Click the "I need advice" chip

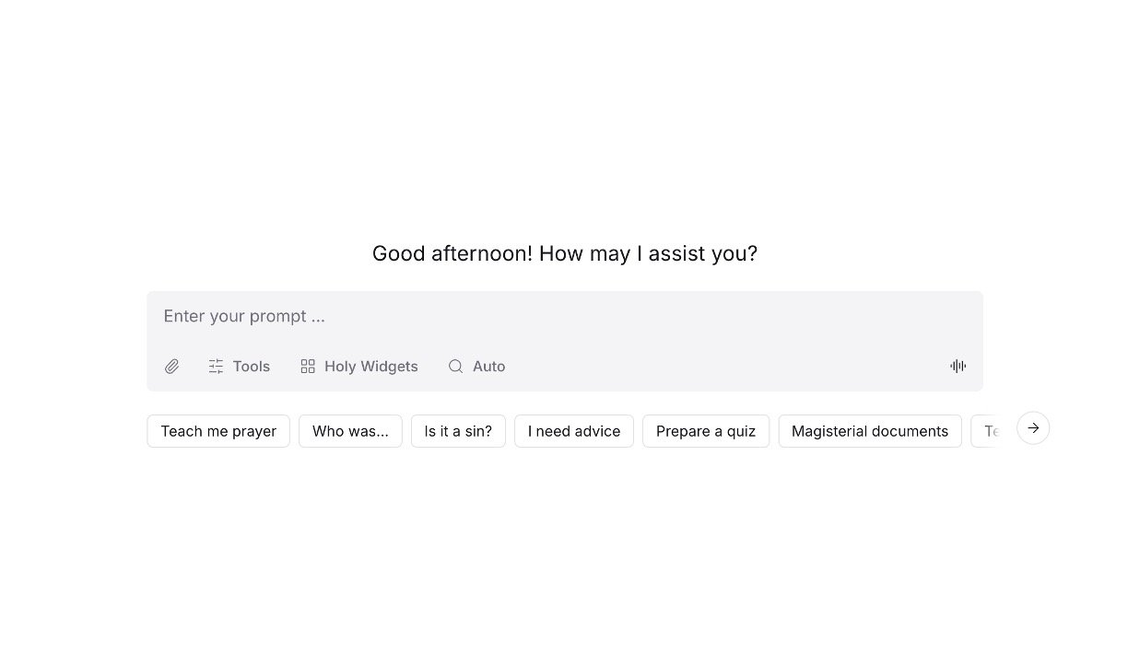click(x=573, y=431)
